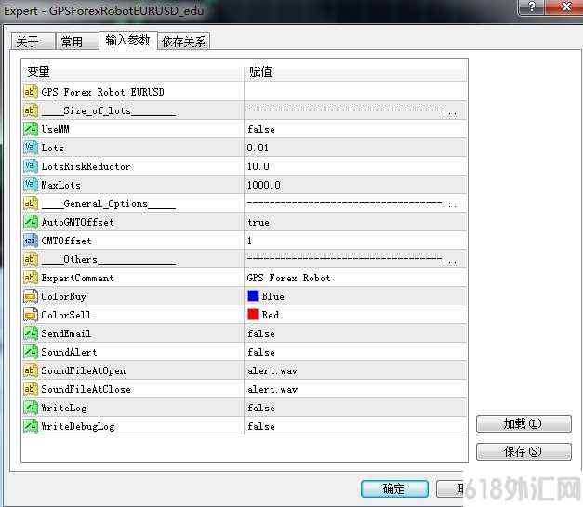
Task: Click the string icon beside Others
Action: coord(30,259)
